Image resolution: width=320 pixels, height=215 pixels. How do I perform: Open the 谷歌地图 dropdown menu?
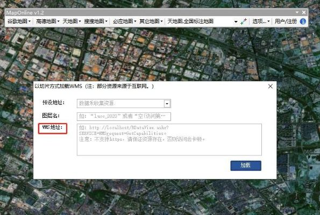(19, 21)
